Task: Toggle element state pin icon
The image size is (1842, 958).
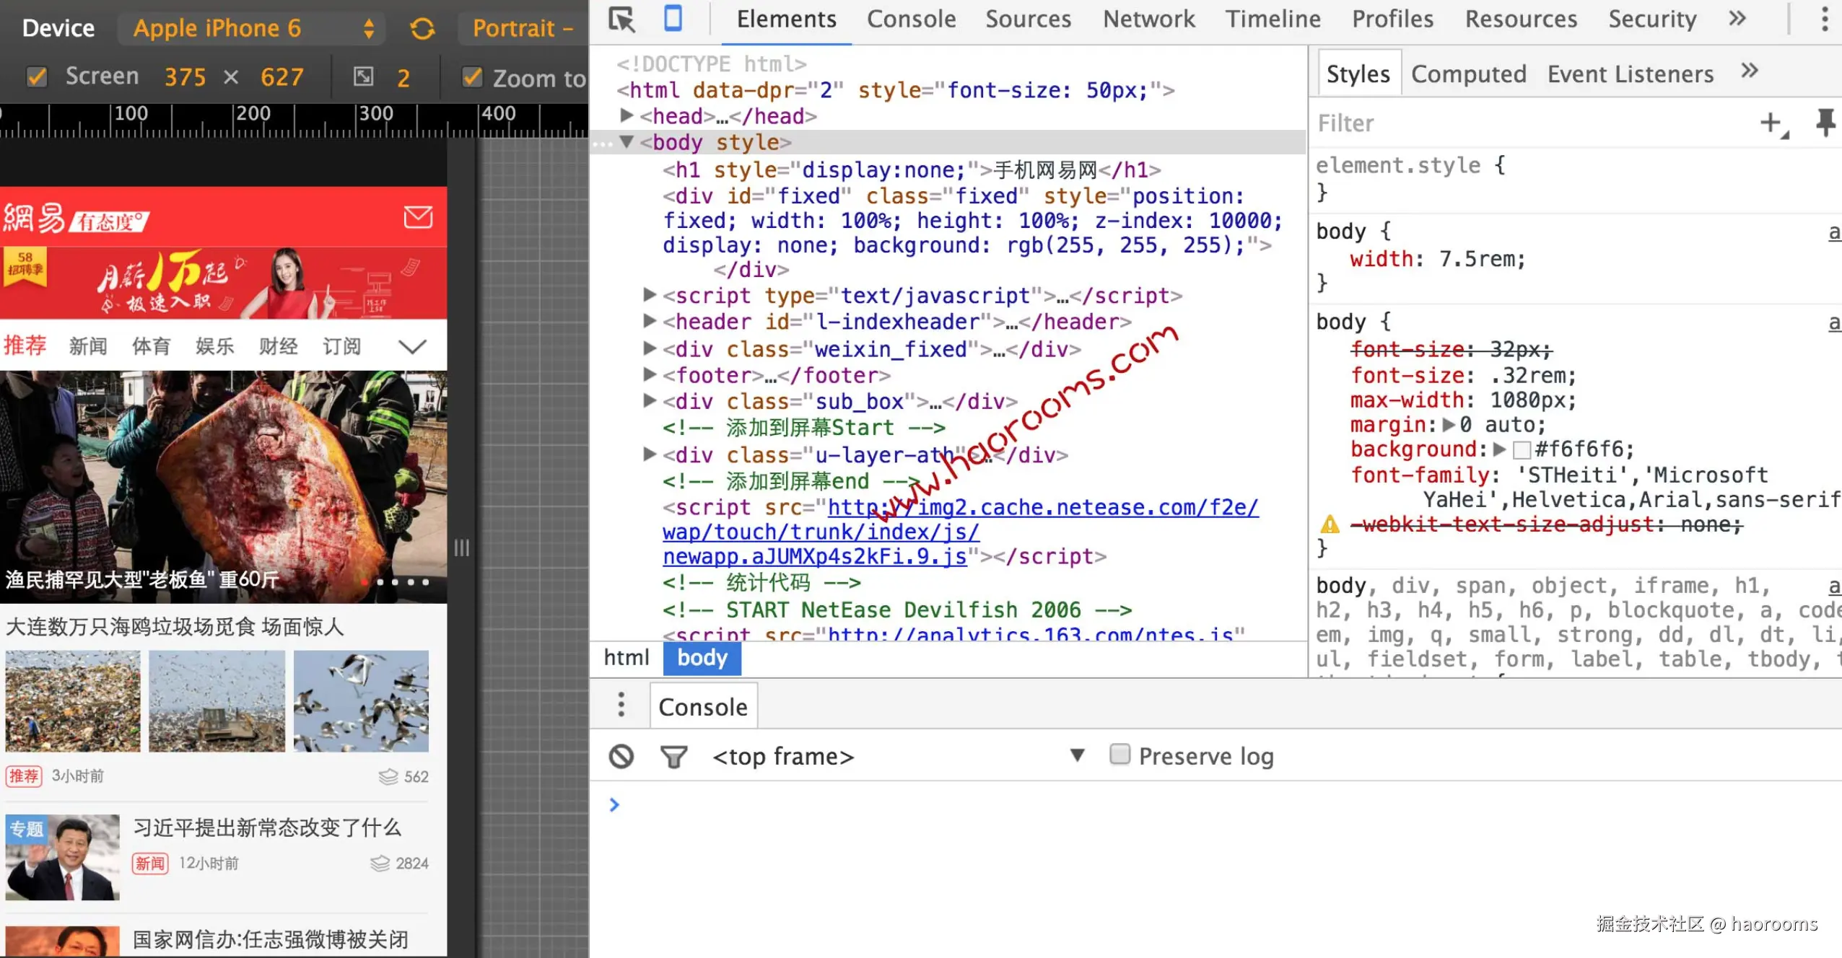Action: (1825, 123)
